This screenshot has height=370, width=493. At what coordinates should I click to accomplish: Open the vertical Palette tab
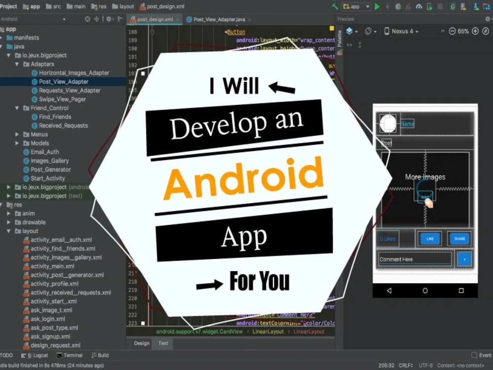[340, 42]
